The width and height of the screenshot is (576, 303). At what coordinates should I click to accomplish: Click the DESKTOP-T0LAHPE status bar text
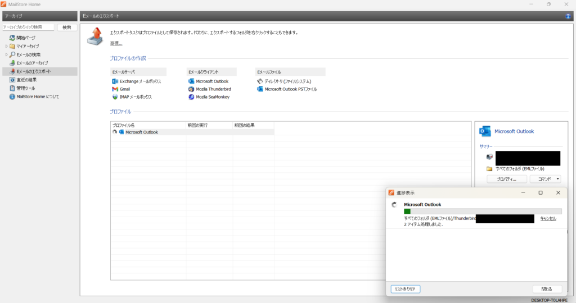[549, 300]
